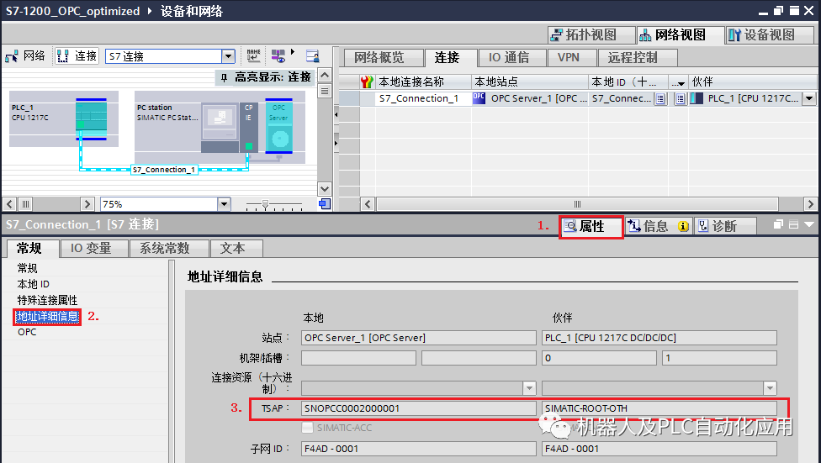Select the PC station monitor module

coord(220,120)
